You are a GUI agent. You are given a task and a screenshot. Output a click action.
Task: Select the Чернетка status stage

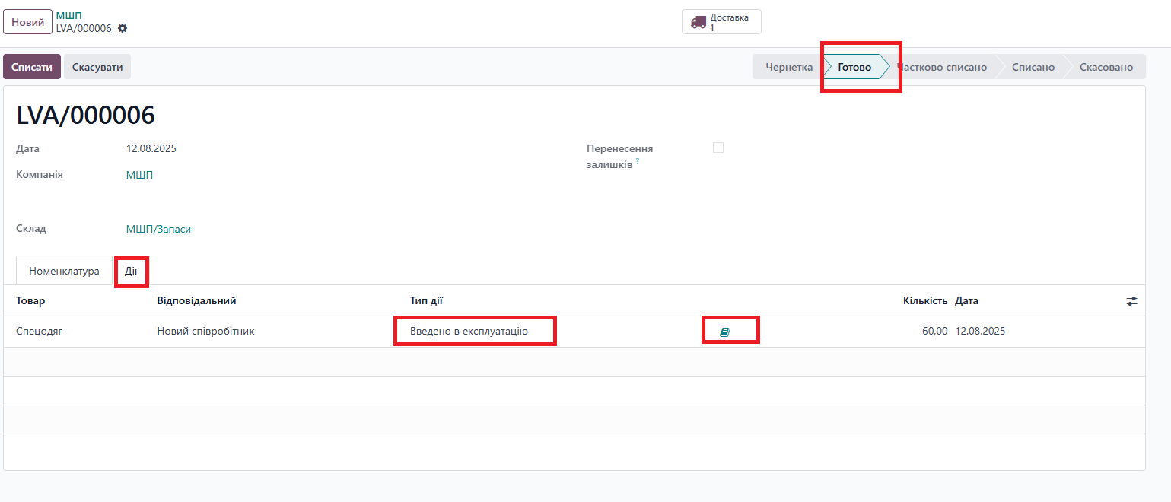tap(788, 67)
